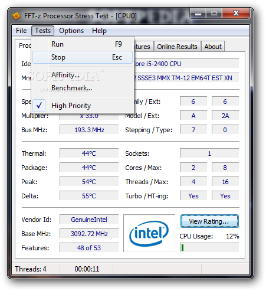Click the Type value 0
Viewport: 266px width, 291px height.
click(225, 130)
